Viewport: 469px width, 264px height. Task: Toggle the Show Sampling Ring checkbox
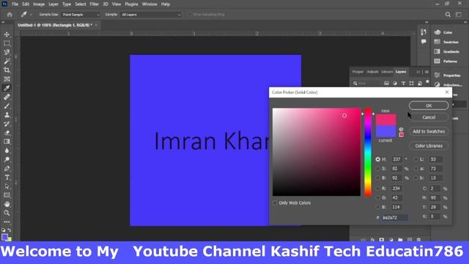(189, 15)
